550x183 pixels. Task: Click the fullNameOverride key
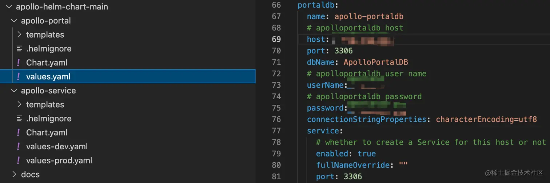(x=352, y=165)
